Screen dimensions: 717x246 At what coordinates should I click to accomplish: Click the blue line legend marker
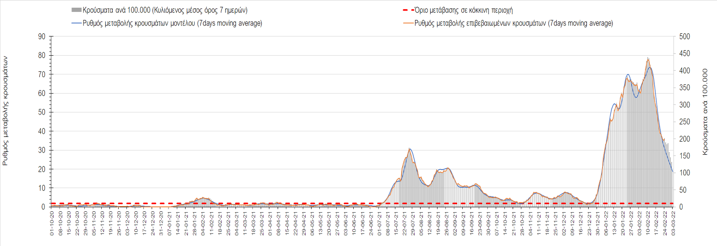pos(77,24)
